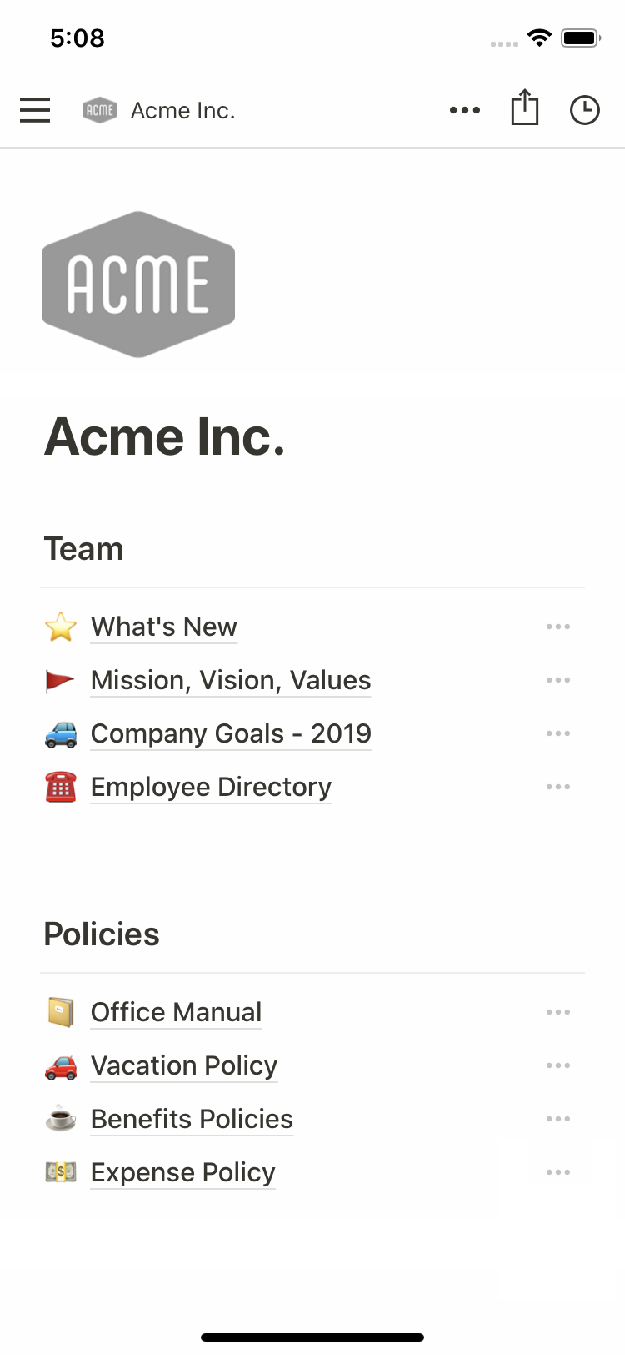Viewport: 625px width, 1355px height.
Task: Tap the share icon in header
Action: [x=525, y=108]
